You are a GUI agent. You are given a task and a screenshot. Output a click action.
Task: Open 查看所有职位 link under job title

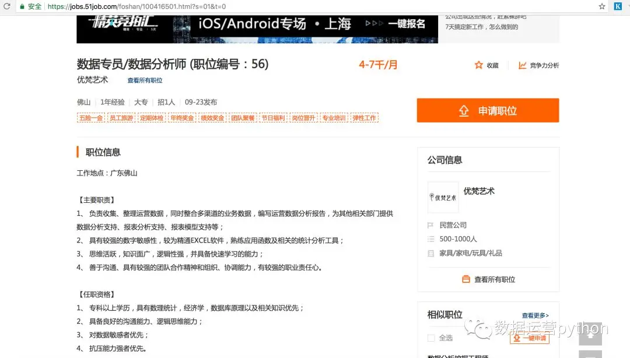145,80
